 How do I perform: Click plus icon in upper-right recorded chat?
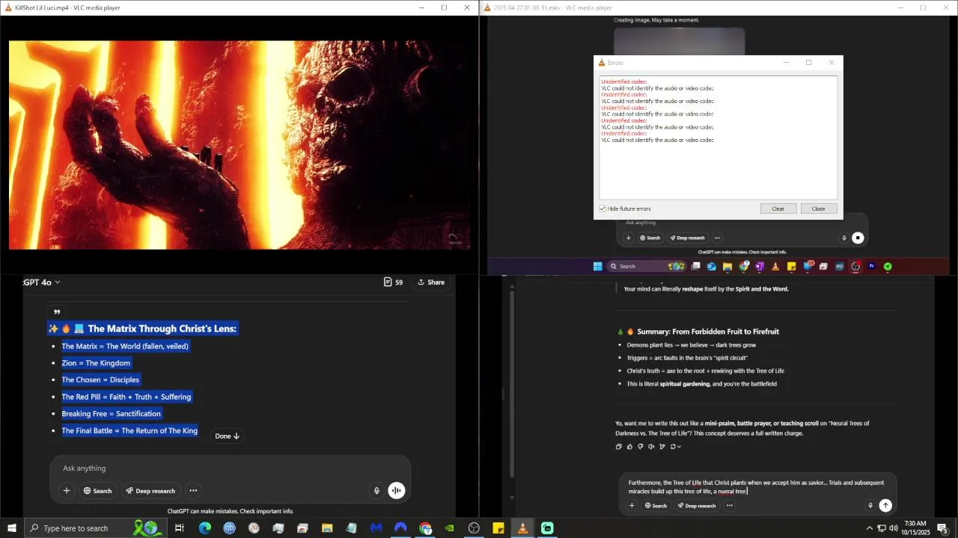(629, 238)
